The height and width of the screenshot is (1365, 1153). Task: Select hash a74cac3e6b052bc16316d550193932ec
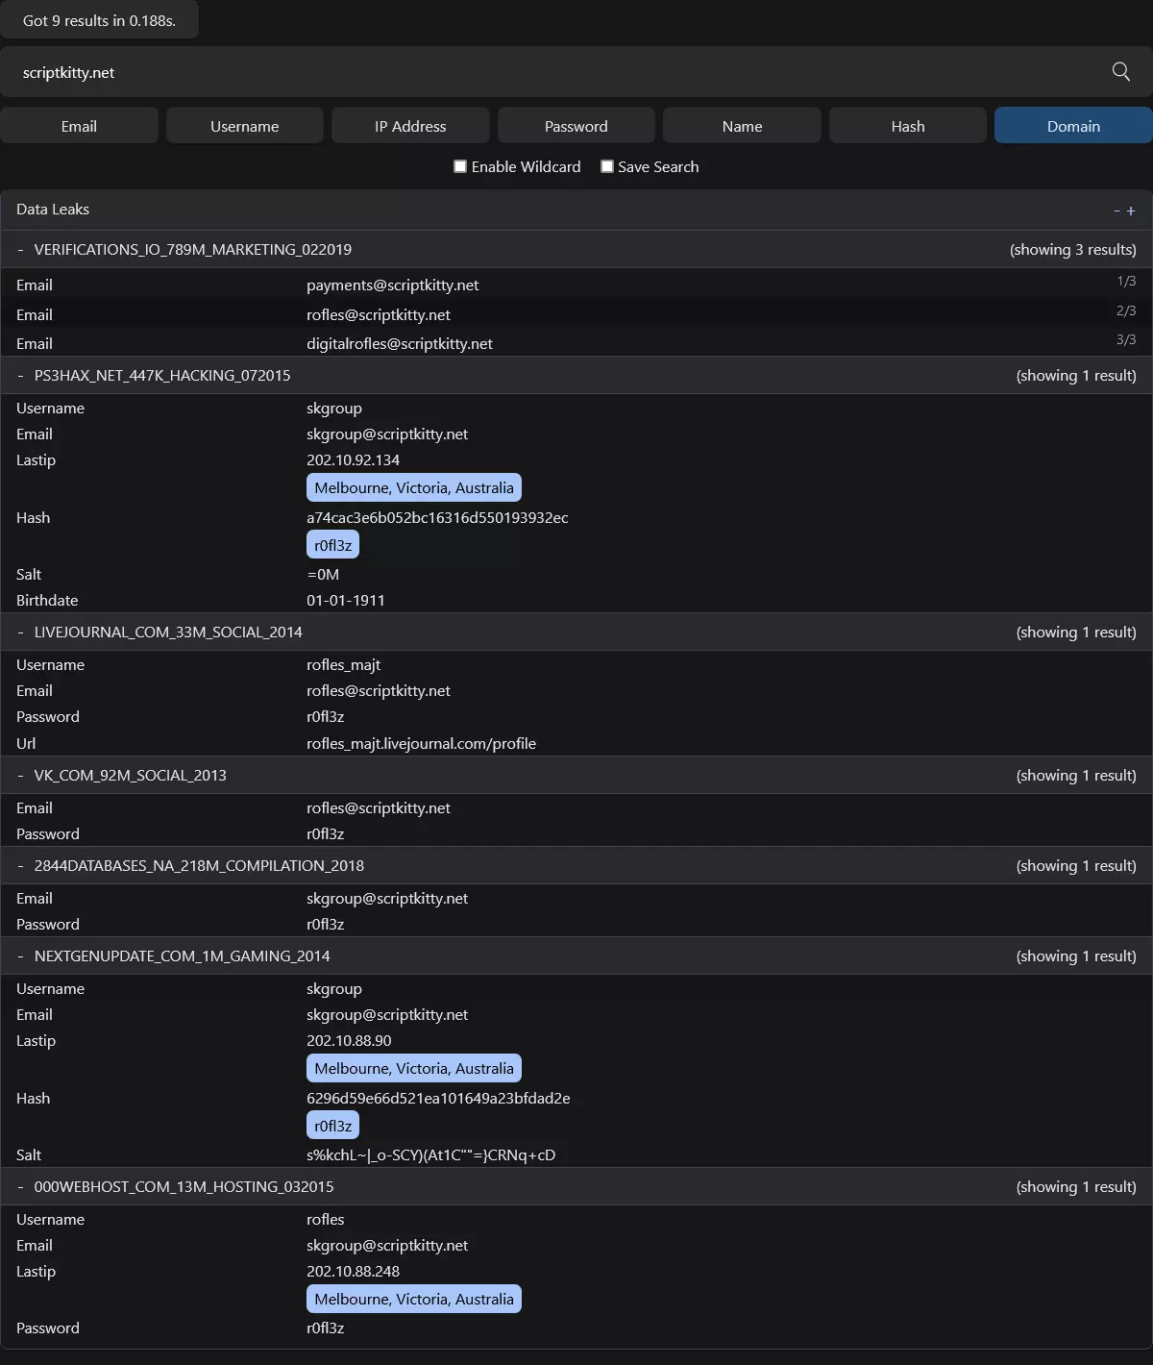437,517
